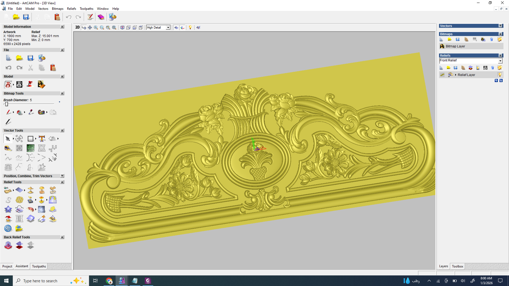Image resolution: width=509 pixels, height=286 pixels.
Task: Move Relief Layer up with arrow button
Action: 496,81
